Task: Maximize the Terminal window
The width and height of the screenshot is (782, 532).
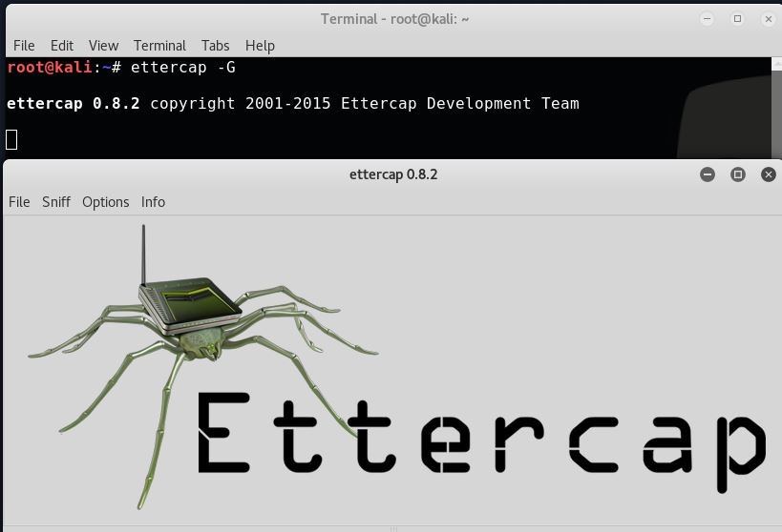Action: coord(737,19)
